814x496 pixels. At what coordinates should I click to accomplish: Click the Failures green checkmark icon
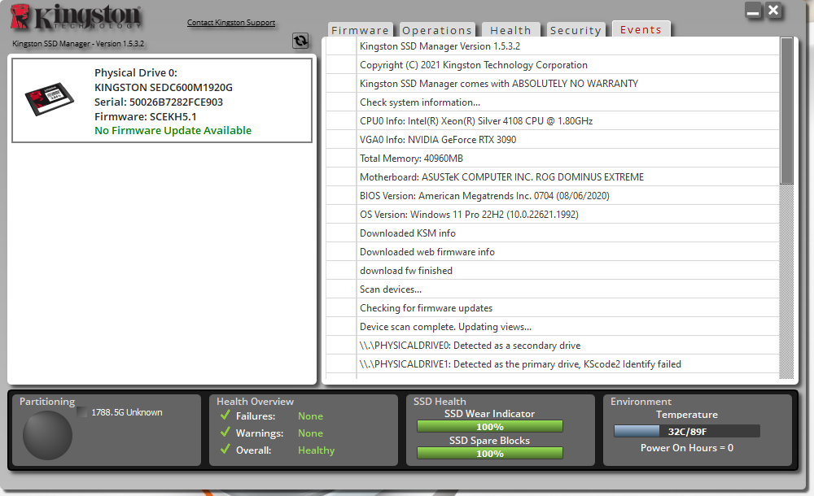[x=225, y=415]
